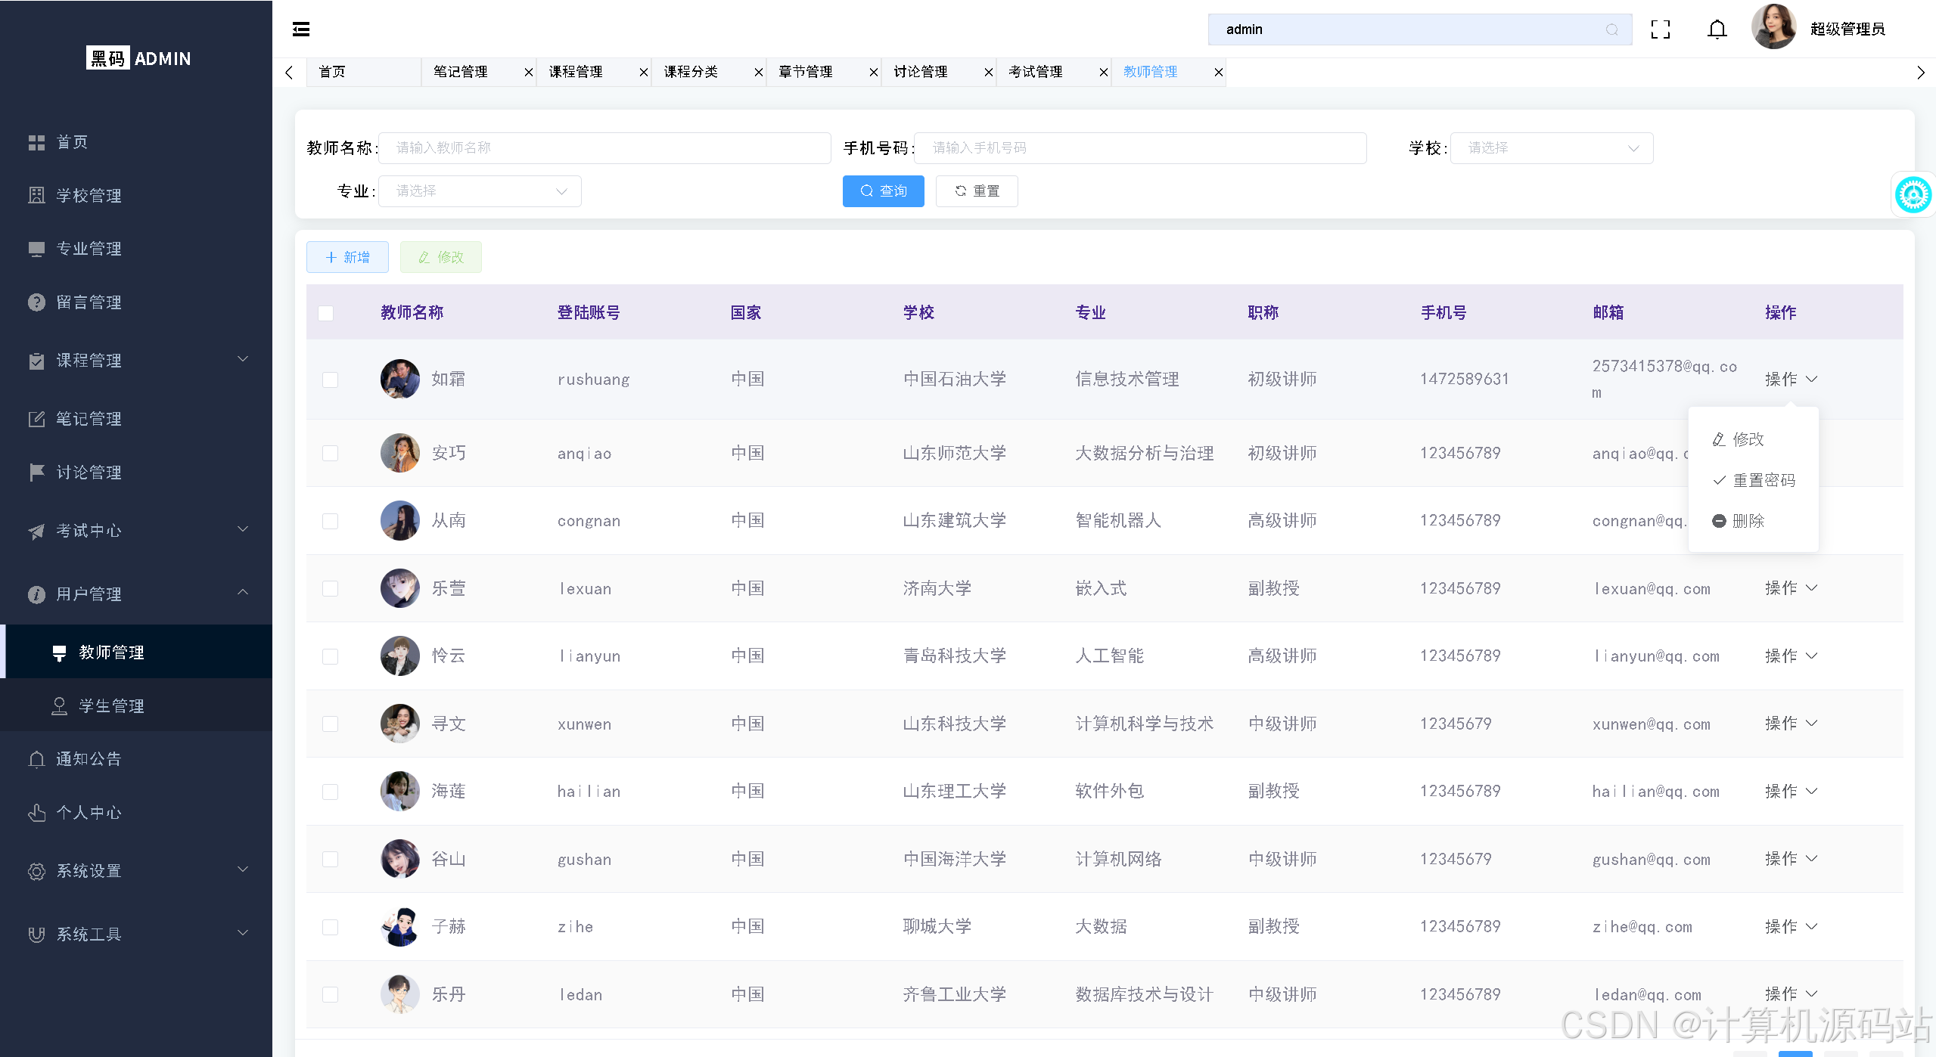Image resolution: width=1936 pixels, height=1057 pixels.
Task: Check the row checkbox for teacher 安巧
Action: [x=329, y=453]
